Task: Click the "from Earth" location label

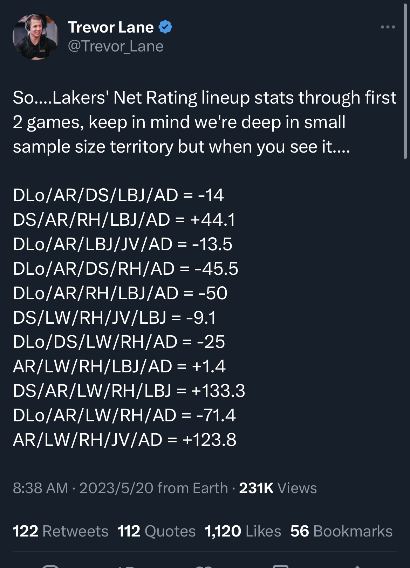Action: point(193,488)
